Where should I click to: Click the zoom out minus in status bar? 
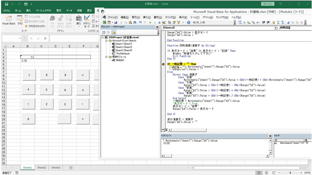pyautogui.click(x=279, y=173)
